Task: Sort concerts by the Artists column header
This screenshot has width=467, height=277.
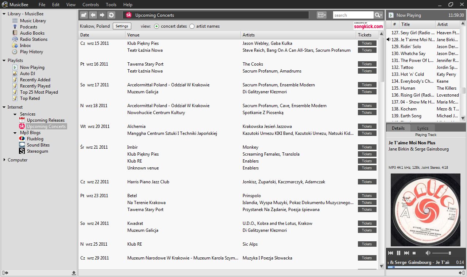Action: pos(298,35)
